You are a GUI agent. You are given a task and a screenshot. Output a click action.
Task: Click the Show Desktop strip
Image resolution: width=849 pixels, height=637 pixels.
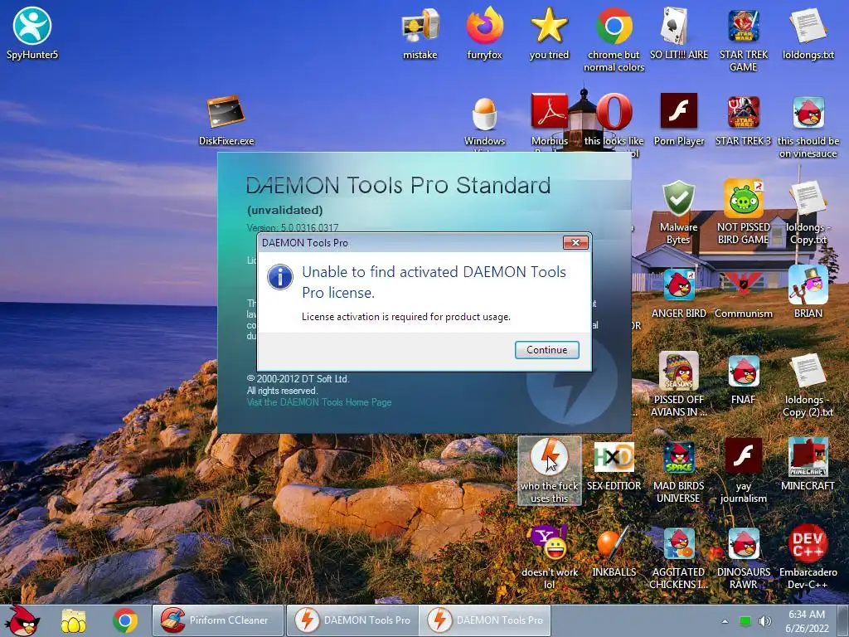844,620
